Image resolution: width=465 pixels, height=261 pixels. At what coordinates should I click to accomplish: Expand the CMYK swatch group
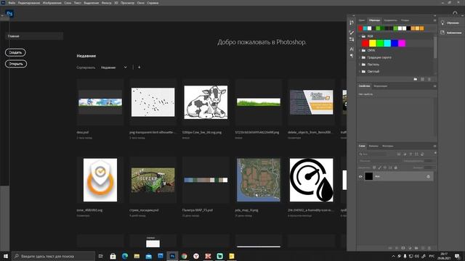360,50
